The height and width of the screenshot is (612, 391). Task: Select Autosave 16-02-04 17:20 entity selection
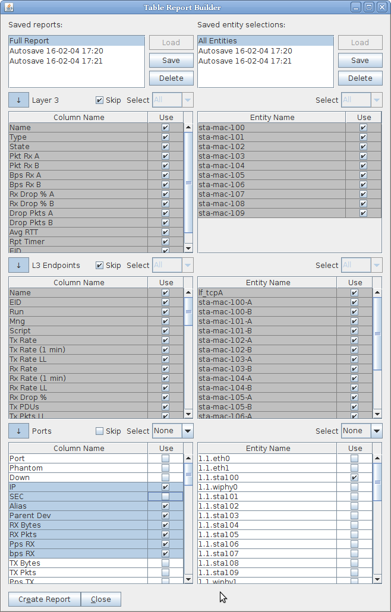click(x=245, y=51)
